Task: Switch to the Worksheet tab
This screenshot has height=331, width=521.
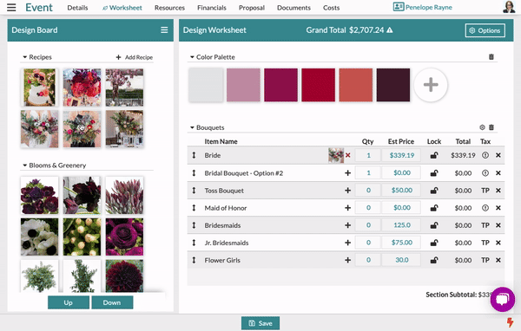Action: [x=122, y=8]
